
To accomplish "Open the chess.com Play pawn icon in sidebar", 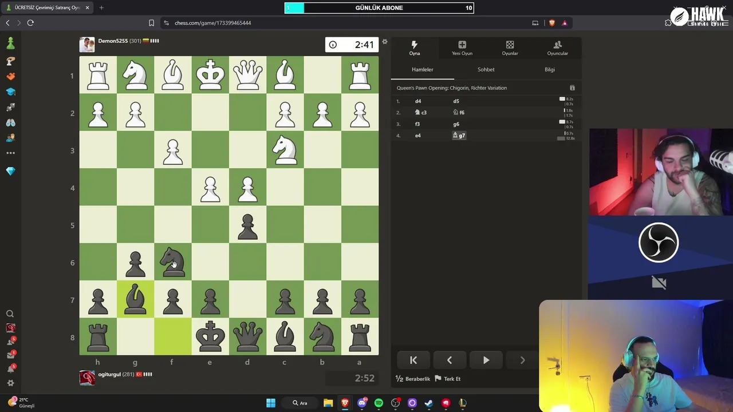I will point(10,43).
